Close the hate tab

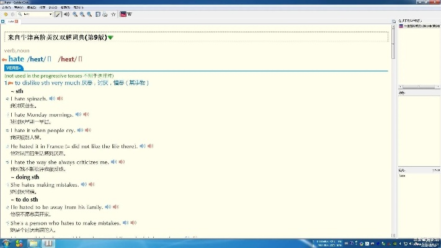pyautogui.click(x=17, y=21)
